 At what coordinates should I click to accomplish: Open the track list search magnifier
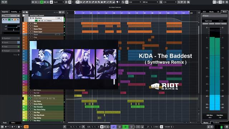(63, 12)
